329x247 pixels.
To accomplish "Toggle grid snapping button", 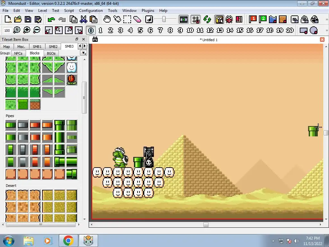I will [x=196, y=20].
